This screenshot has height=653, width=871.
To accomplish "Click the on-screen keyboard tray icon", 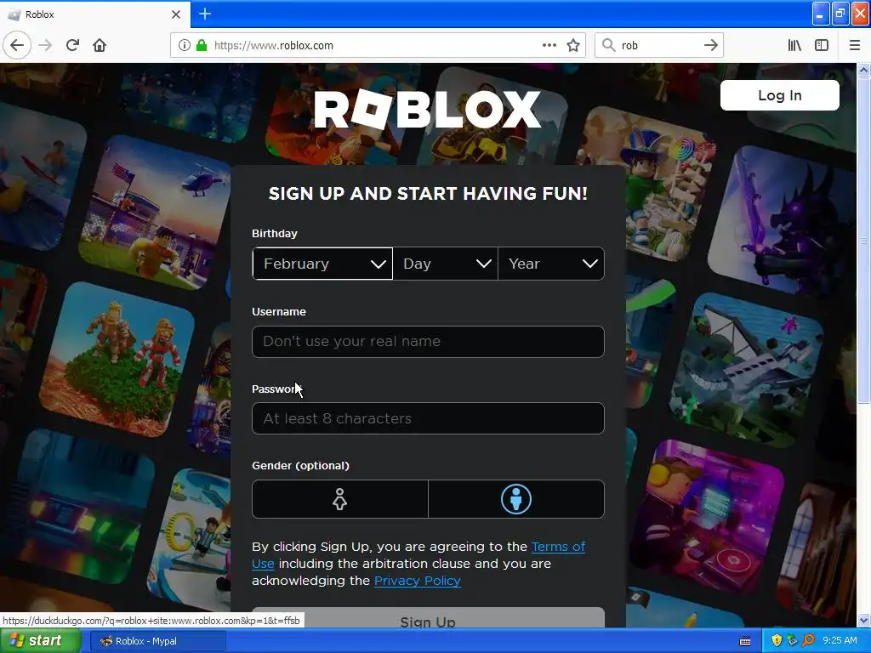I will coord(745,641).
